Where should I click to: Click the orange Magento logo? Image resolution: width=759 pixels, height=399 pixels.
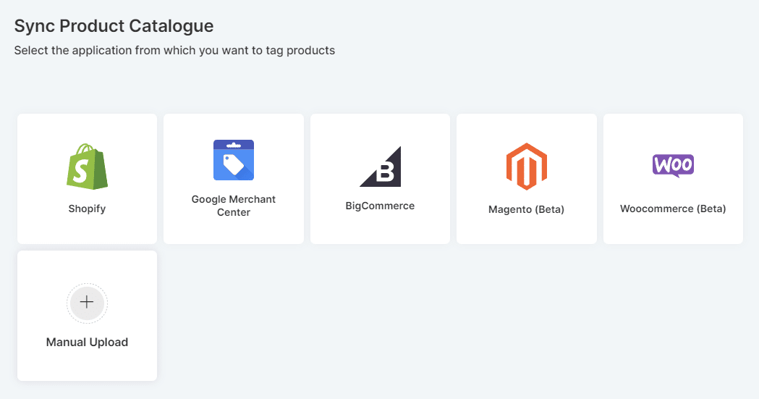(526, 167)
